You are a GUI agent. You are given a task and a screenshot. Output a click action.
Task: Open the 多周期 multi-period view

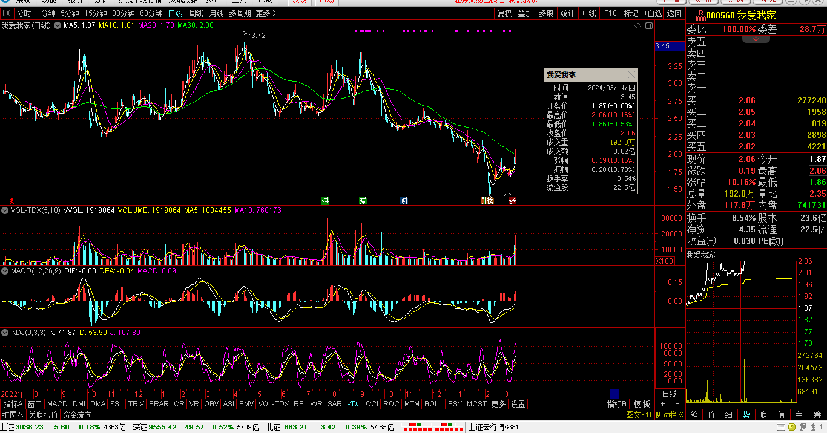click(240, 13)
